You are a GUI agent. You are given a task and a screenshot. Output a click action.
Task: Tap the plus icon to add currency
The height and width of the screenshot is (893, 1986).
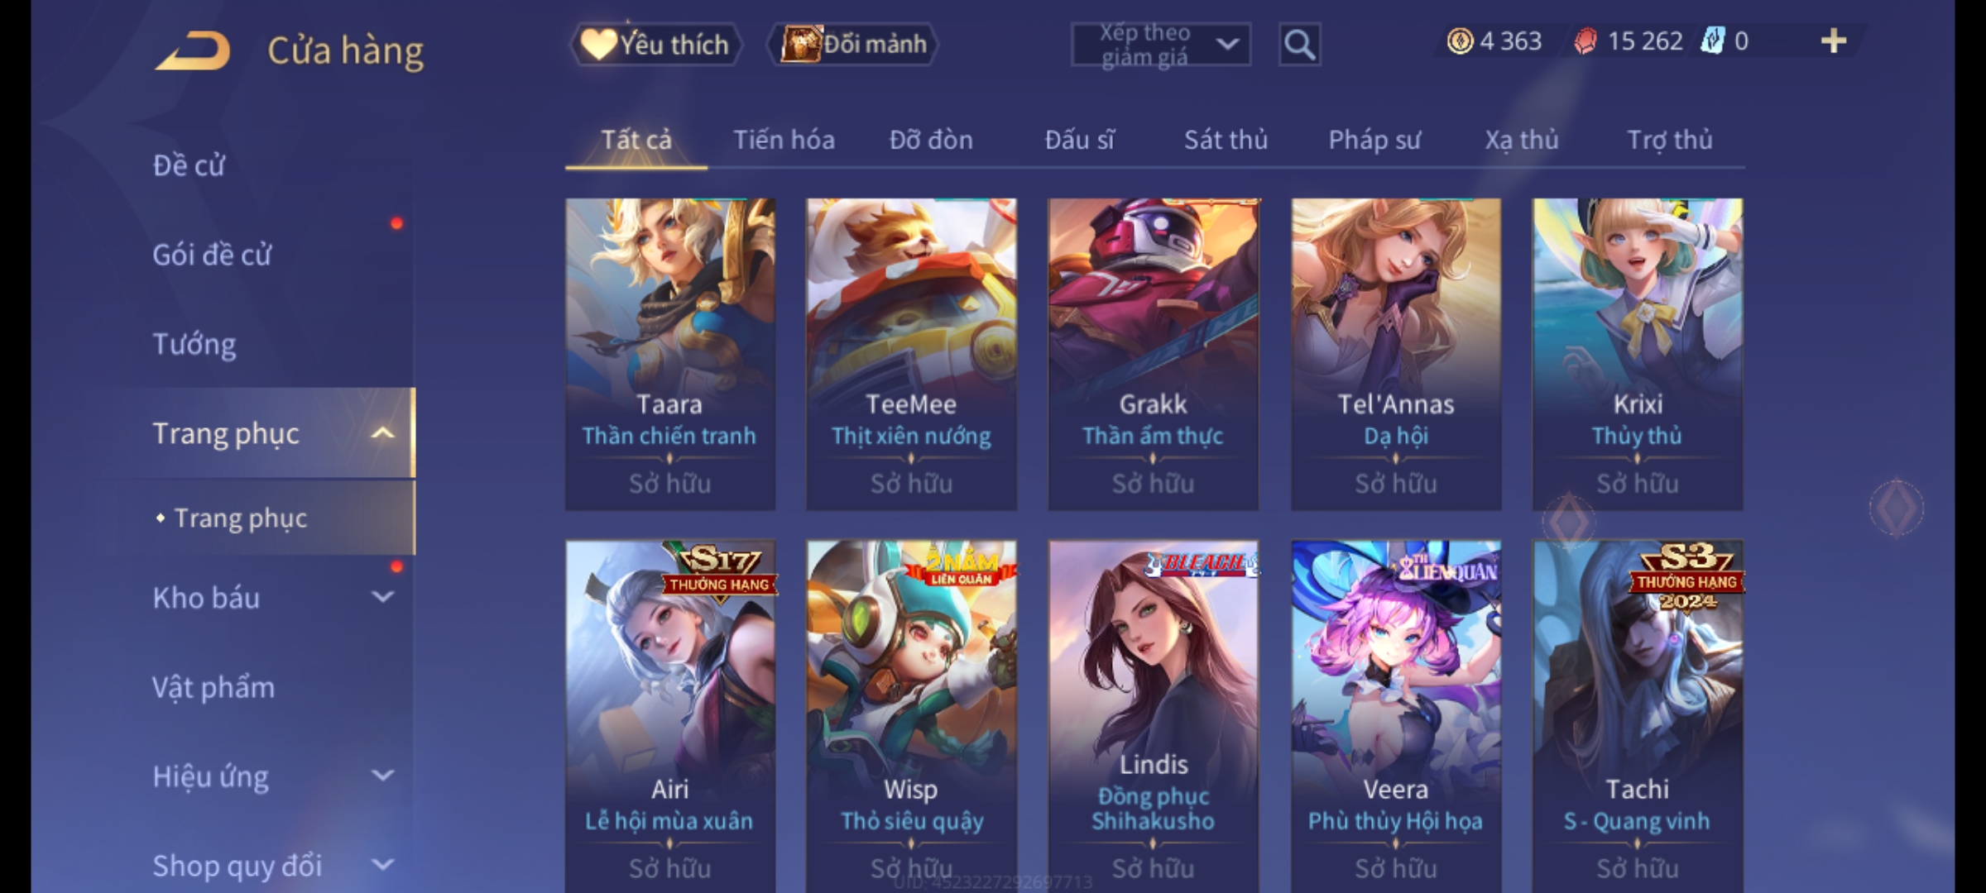point(1834,41)
